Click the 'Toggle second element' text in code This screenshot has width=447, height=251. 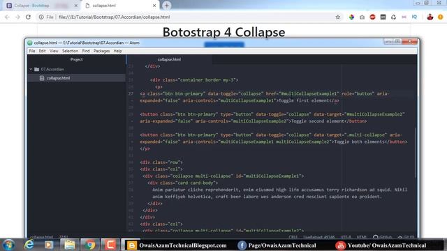318,121
